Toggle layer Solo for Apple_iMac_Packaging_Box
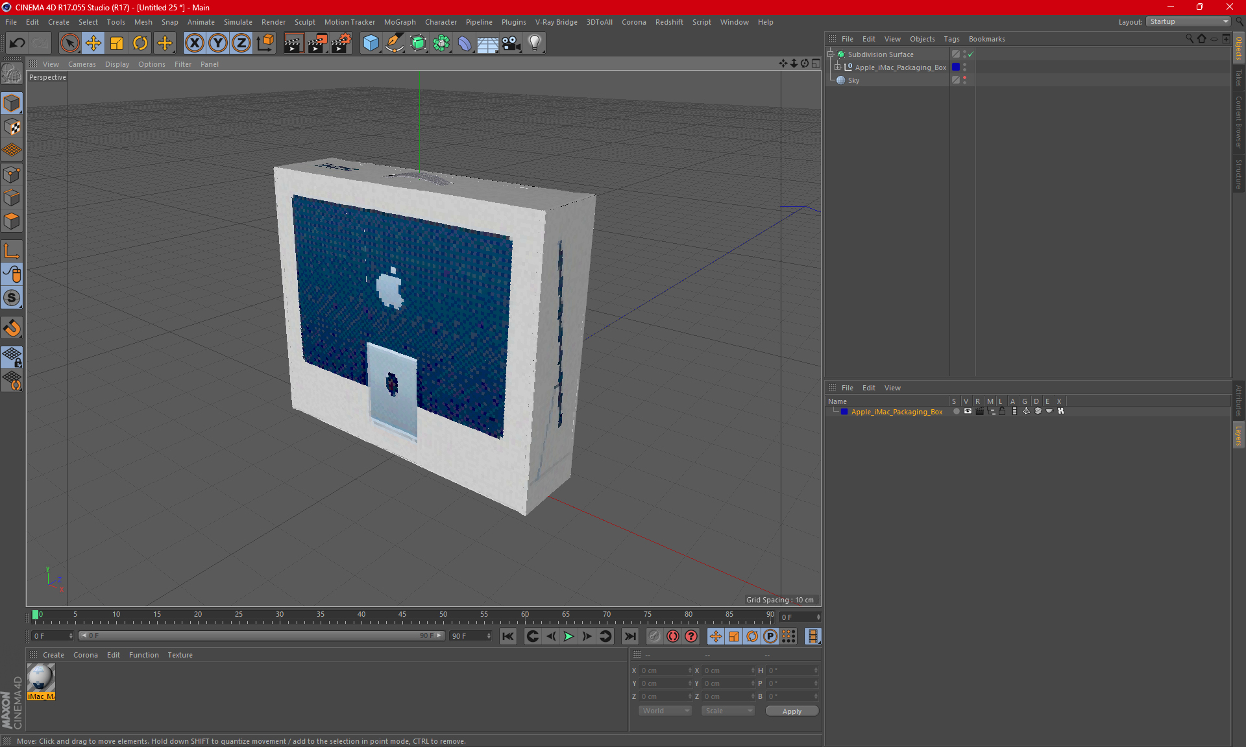Viewport: 1246px width, 747px height. pos(956,411)
